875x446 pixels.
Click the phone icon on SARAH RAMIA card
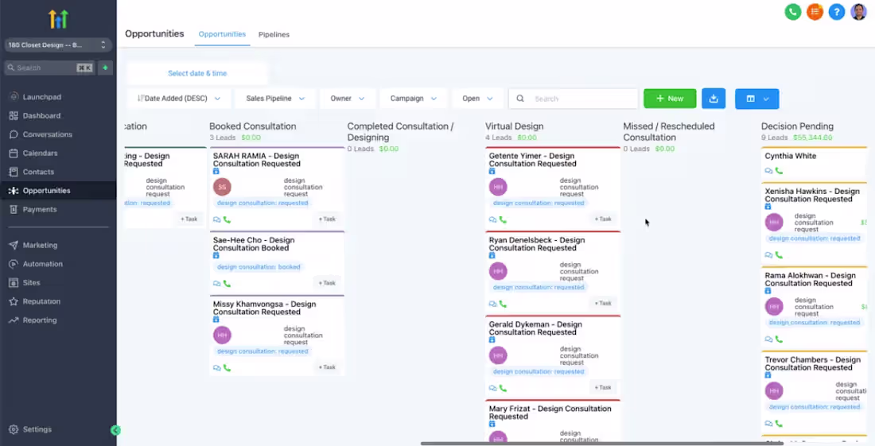227,219
